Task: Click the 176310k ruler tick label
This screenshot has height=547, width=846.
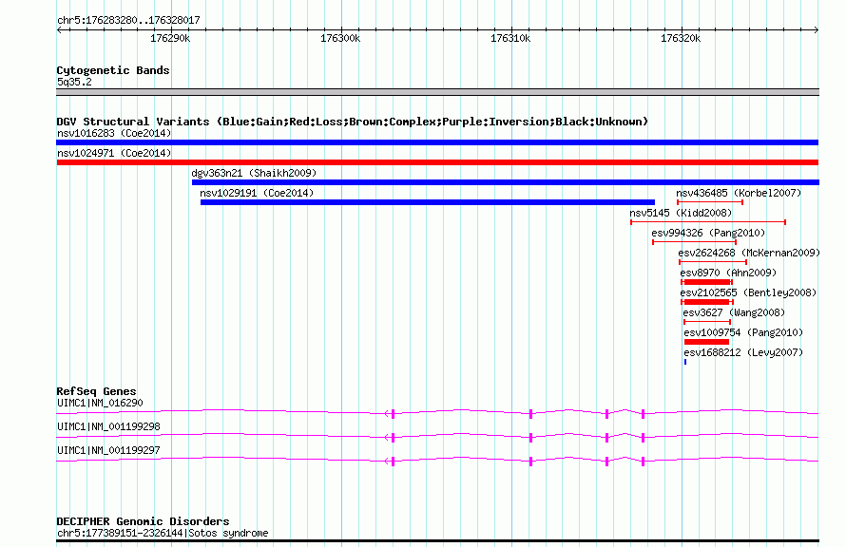Action: point(510,38)
